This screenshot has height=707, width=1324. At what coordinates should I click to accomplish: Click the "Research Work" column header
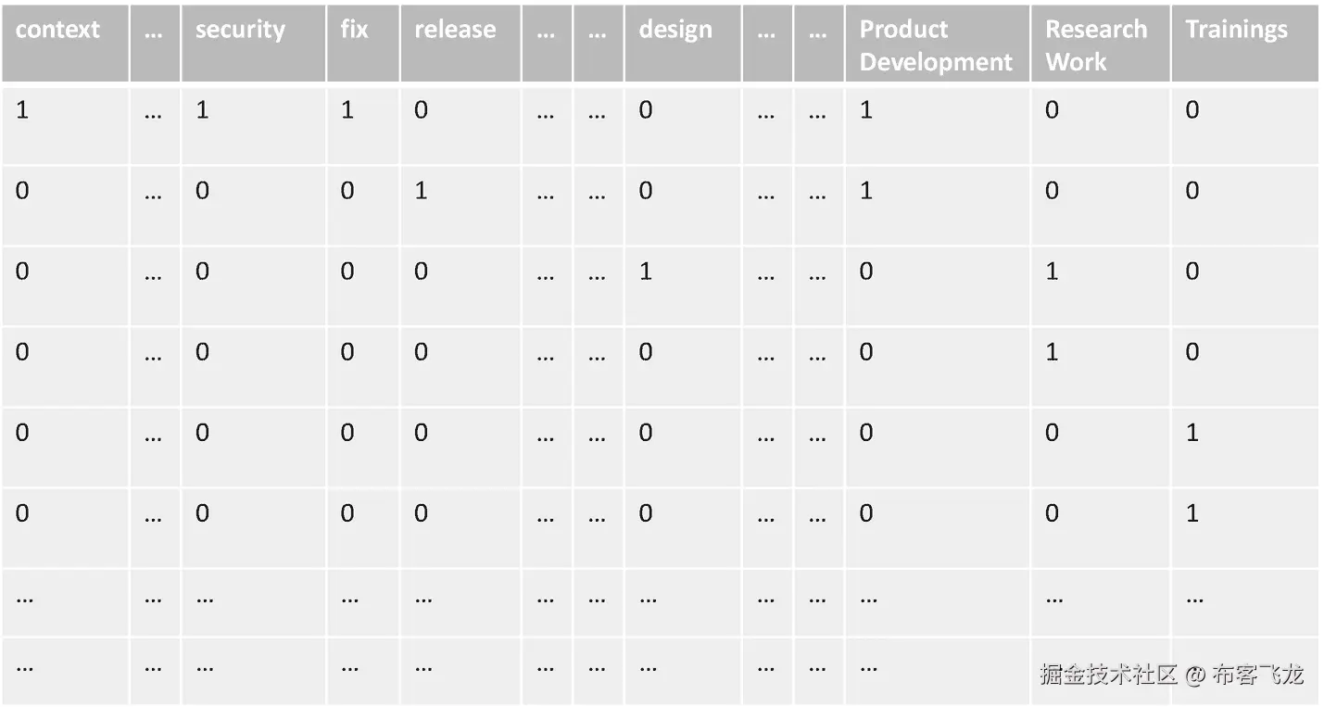[x=1096, y=45]
